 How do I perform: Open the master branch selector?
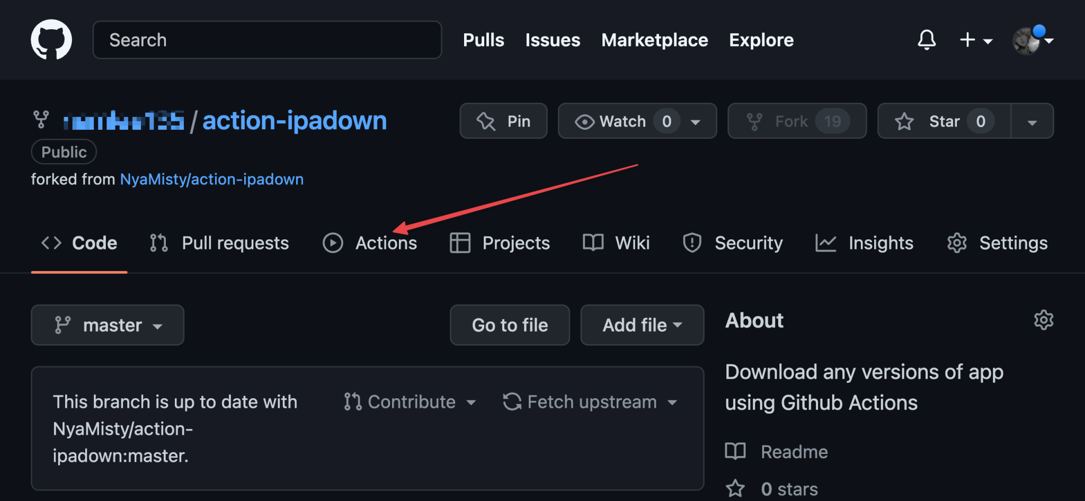108,325
